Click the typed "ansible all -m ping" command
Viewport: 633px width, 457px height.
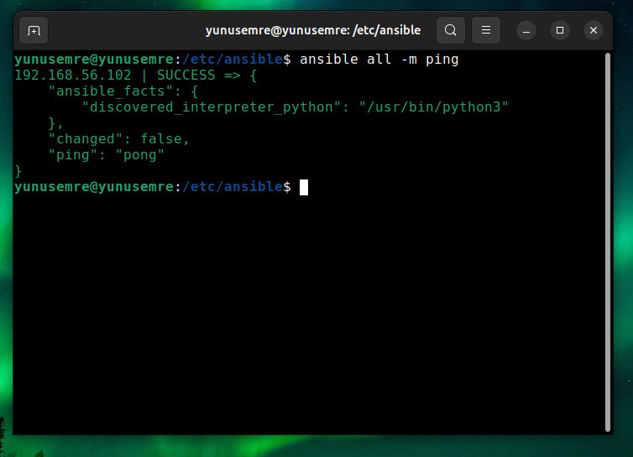point(379,60)
